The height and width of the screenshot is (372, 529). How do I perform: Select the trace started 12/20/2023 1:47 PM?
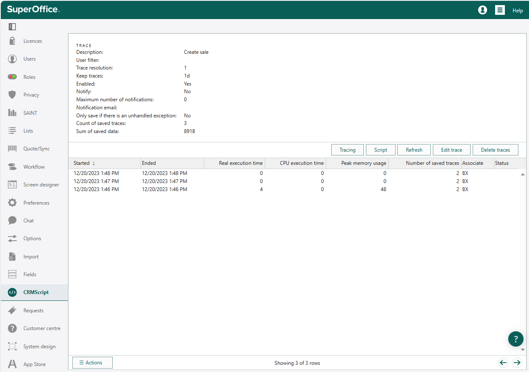click(294, 181)
